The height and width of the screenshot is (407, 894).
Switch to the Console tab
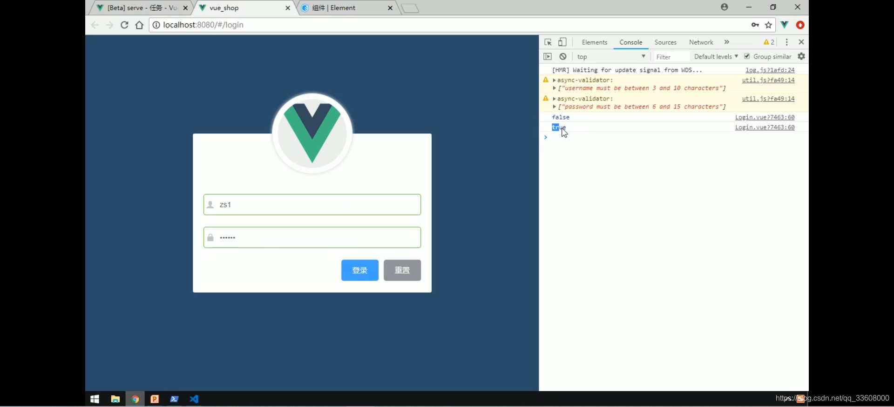pos(631,42)
